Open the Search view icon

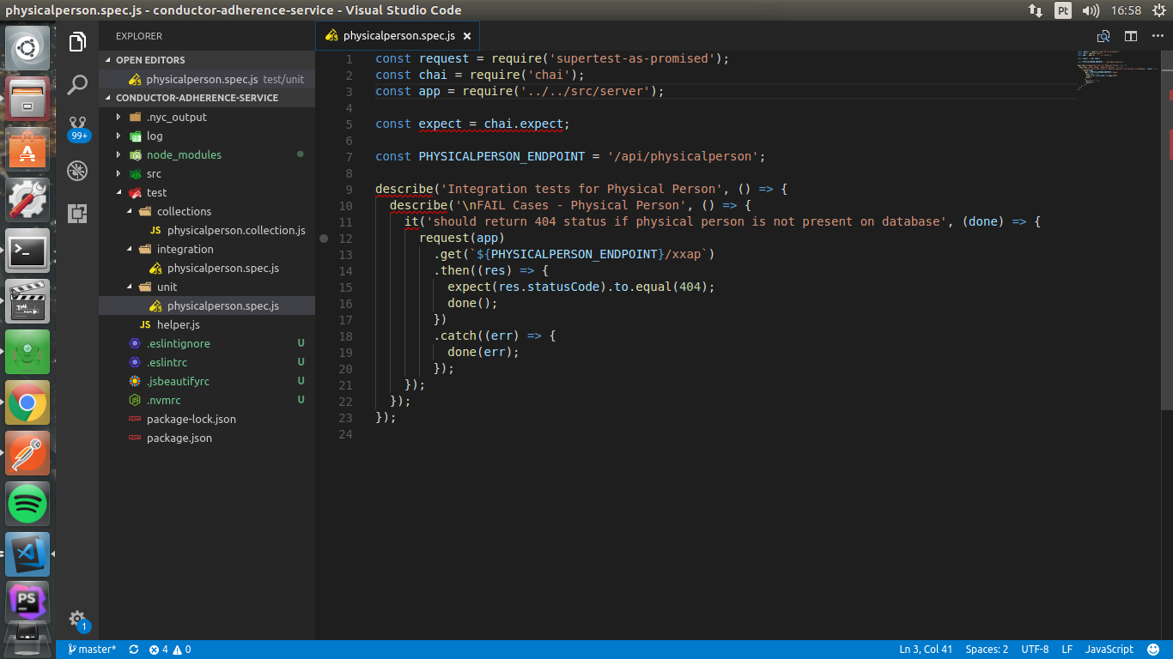pyautogui.click(x=77, y=84)
